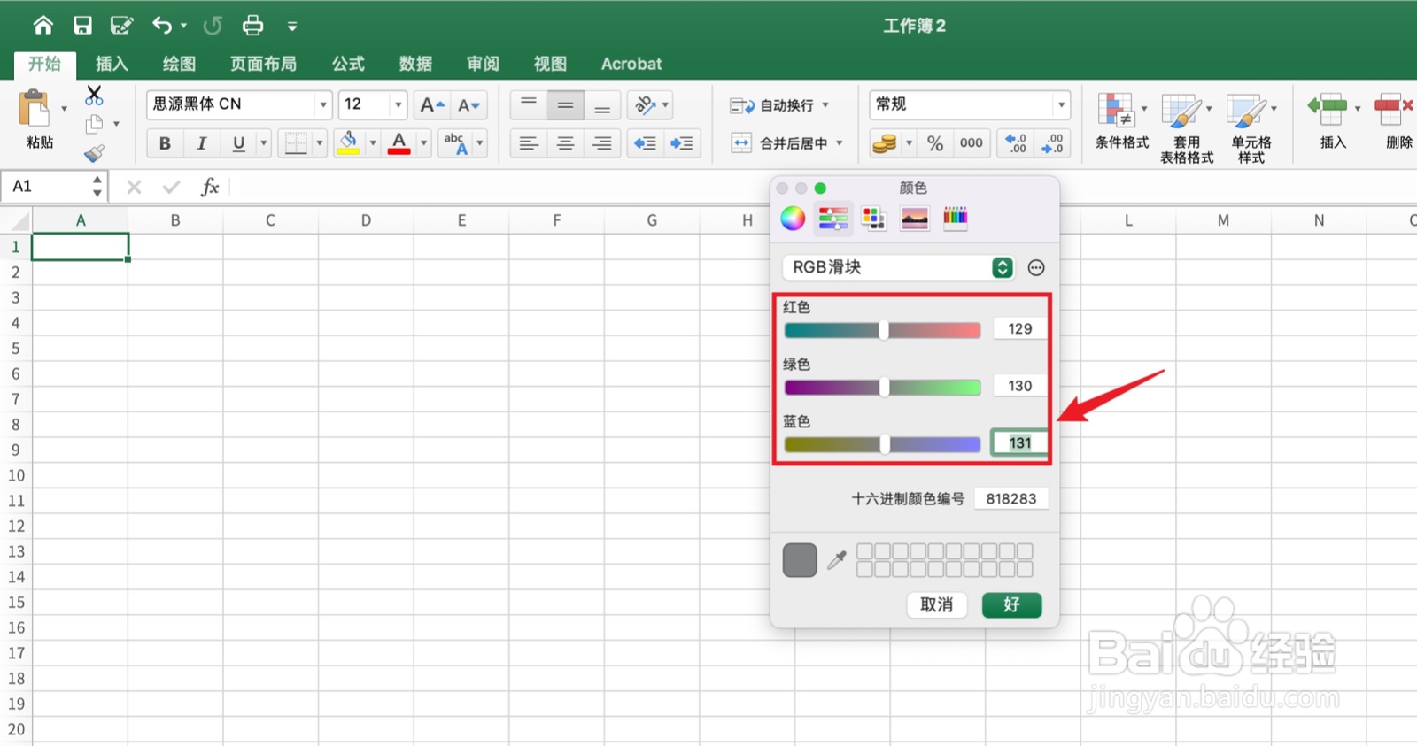Toggle italic formatting
This screenshot has height=746, width=1417.
(x=202, y=143)
